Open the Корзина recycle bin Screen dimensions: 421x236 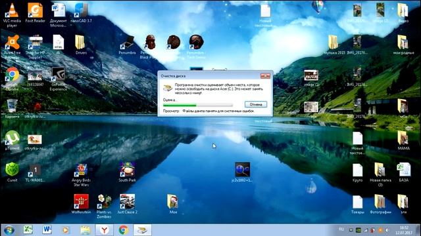(12, 108)
